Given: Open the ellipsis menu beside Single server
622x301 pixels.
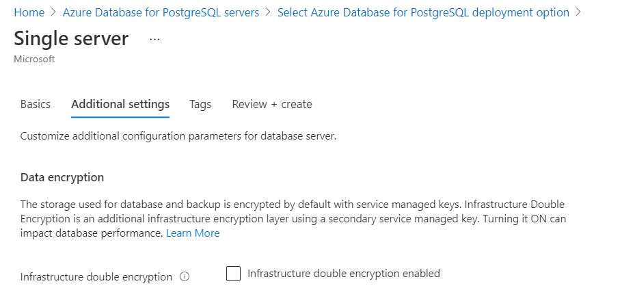Looking at the screenshot, I should pos(154,40).
